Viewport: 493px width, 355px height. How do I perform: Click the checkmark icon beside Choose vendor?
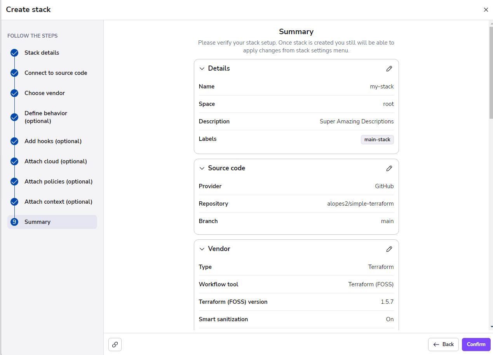tap(14, 93)
